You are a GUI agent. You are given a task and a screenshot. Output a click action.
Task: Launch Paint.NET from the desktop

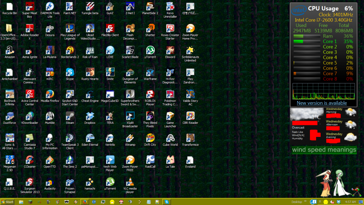[x=70, y=6]
